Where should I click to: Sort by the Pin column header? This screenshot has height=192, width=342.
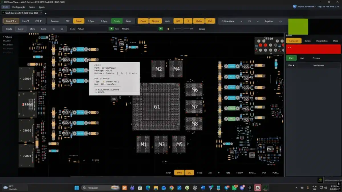tap(291, 65)
